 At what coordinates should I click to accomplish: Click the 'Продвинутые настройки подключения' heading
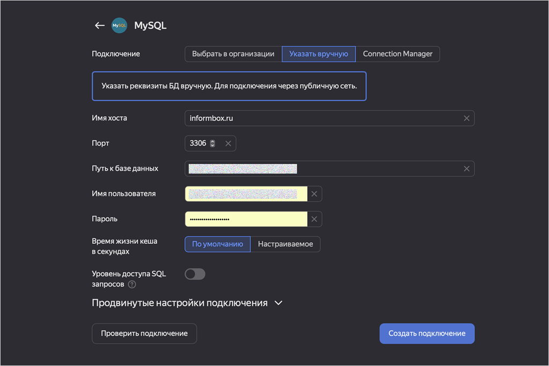tap(180, 303)
